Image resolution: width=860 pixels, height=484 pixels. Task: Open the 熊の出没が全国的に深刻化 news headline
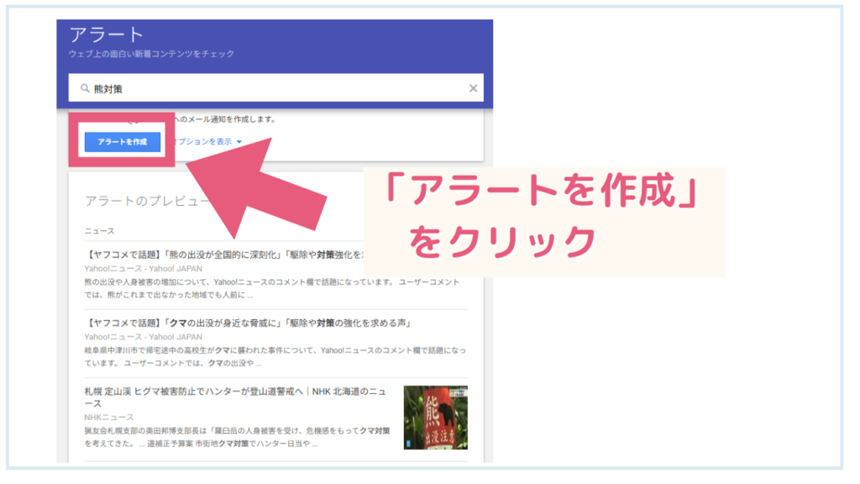click(223, 255)
